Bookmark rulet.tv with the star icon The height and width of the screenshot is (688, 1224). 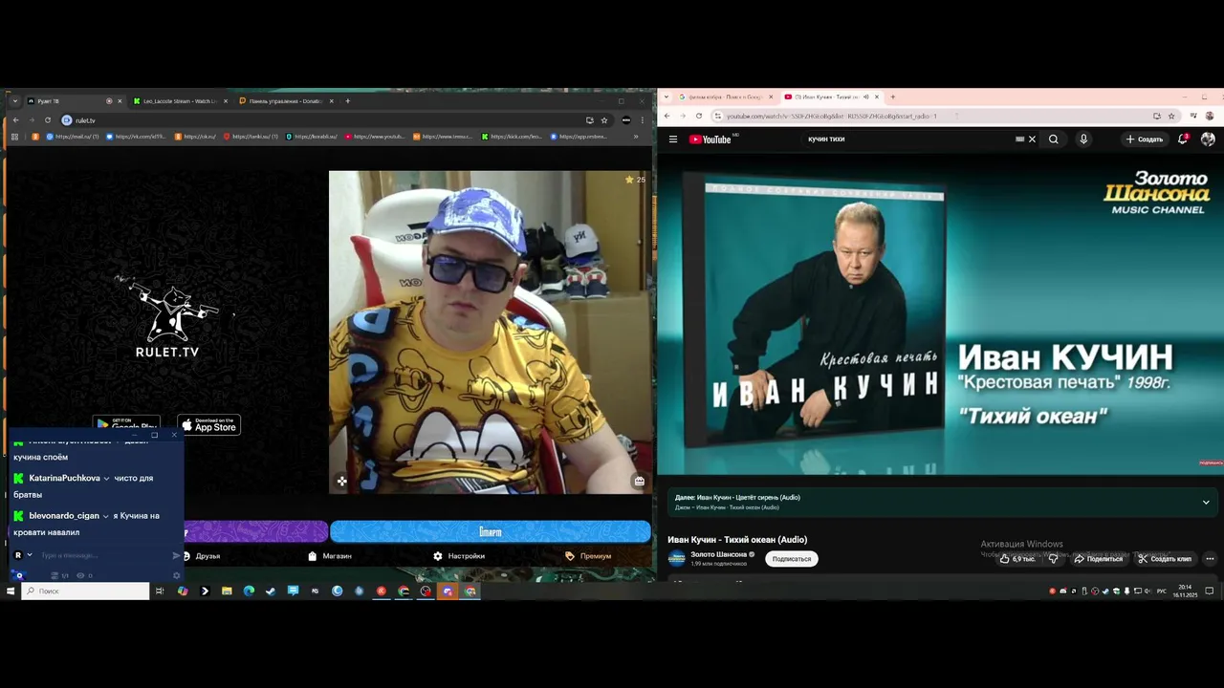(604, 120)
